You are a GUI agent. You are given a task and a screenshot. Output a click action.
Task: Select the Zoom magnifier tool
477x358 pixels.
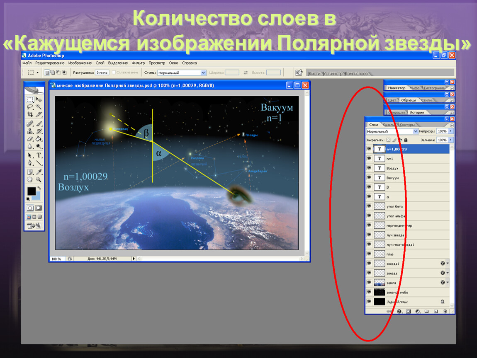tap(39, 179)
